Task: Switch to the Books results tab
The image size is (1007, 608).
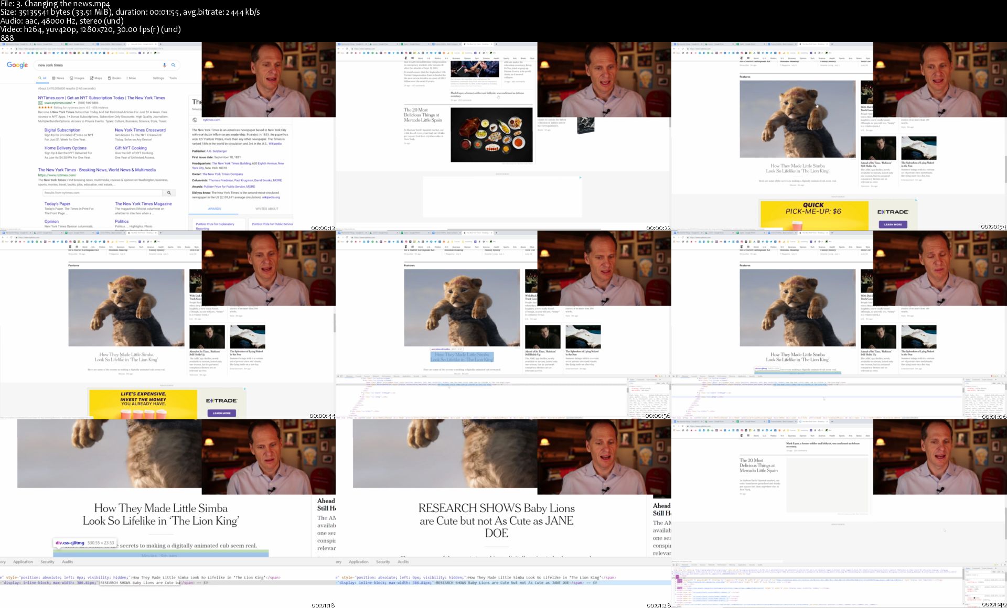Action: click(114, 78)
